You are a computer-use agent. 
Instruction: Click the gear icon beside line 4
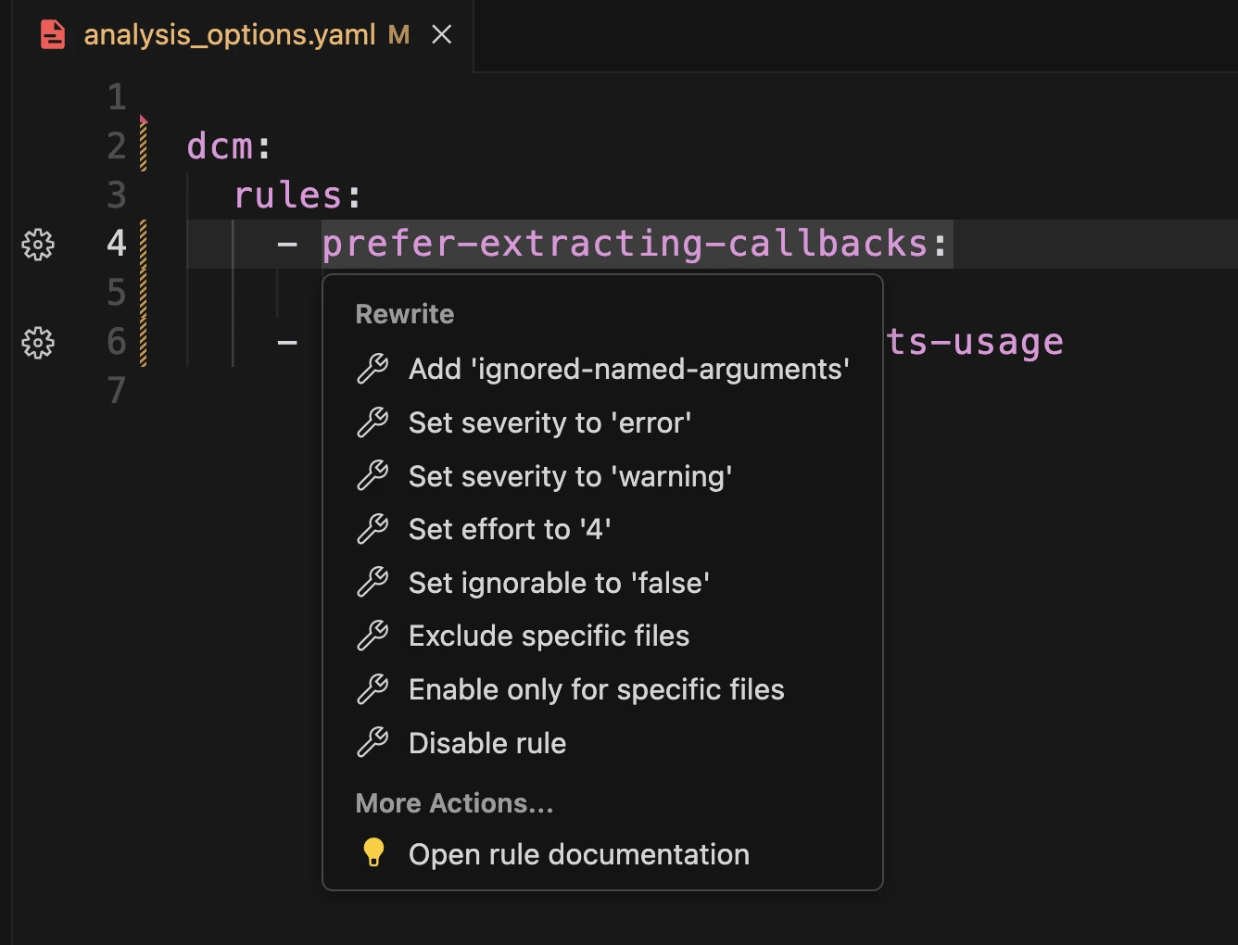pyautogui.click(x=37, y=245)
